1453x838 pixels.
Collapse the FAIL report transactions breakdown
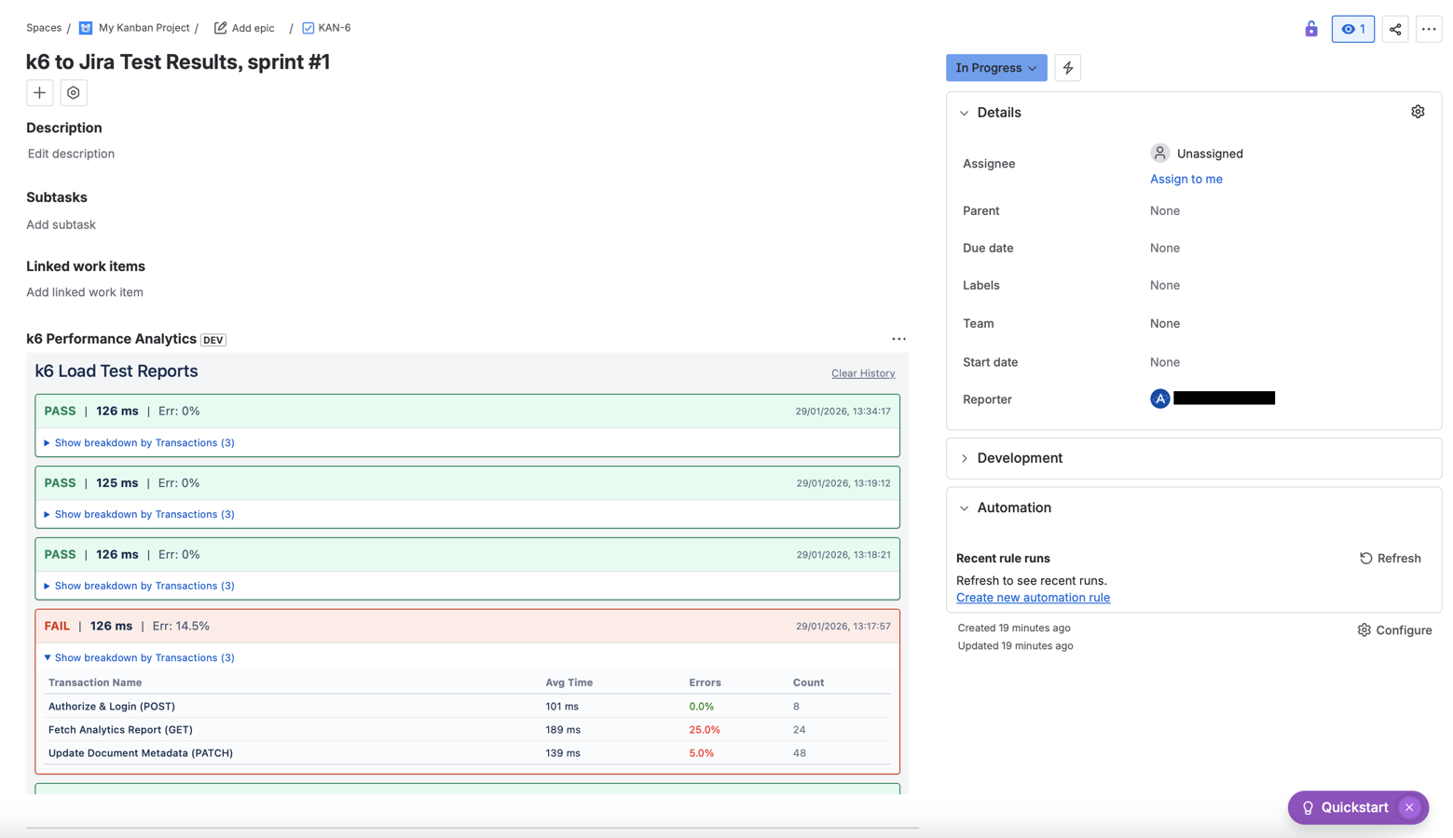click(144, 657)
